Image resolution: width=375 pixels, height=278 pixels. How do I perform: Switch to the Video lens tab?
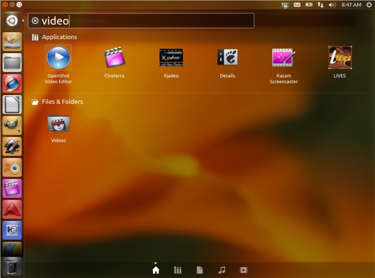point(244,270)
